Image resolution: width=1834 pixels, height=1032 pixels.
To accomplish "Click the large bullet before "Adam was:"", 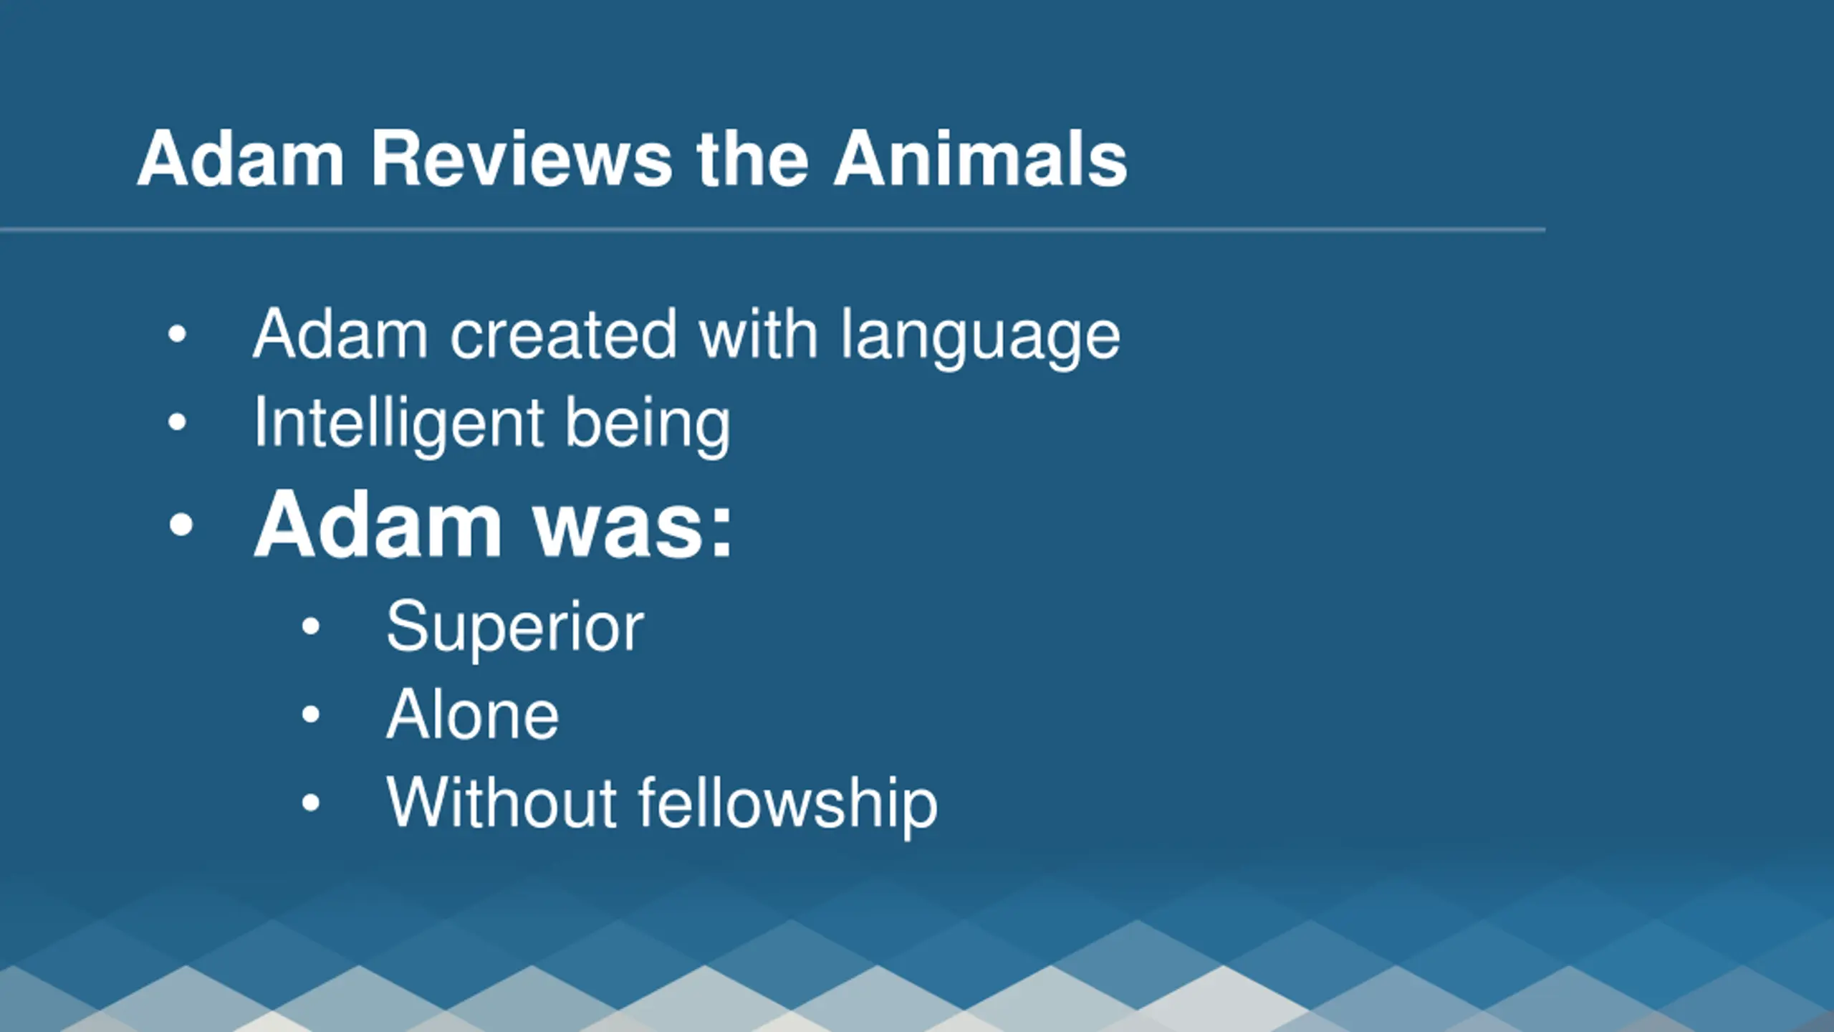I will 181,524.
